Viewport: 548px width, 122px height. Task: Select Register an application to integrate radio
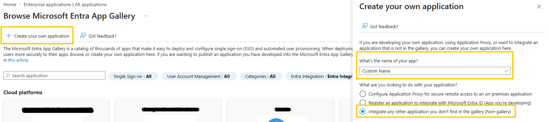click(363, 103)
